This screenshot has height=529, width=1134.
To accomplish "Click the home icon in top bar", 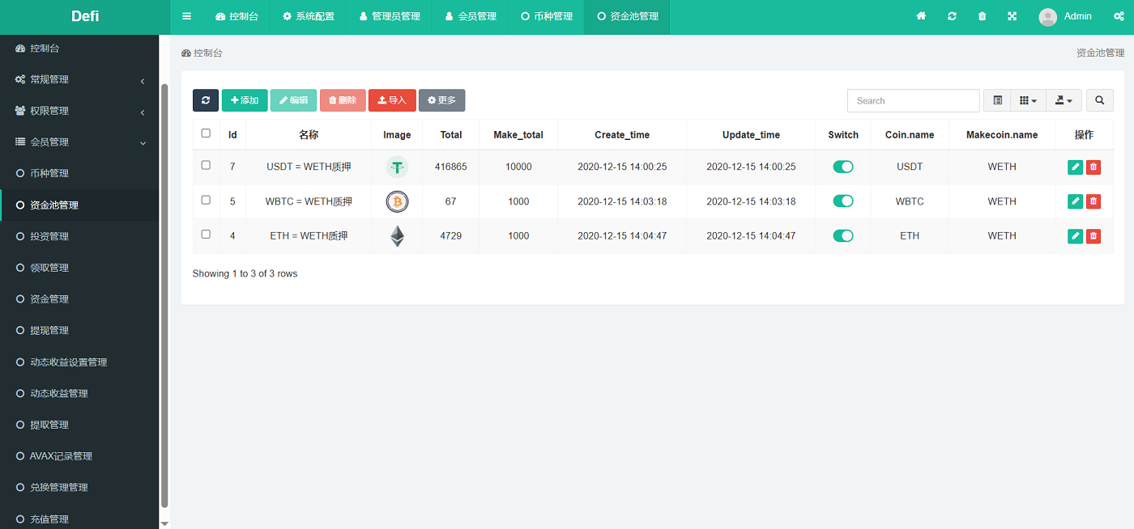I will point(921,16).
